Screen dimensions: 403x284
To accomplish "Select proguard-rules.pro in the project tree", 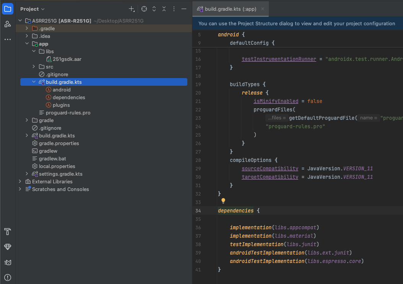I will point(68,113).
